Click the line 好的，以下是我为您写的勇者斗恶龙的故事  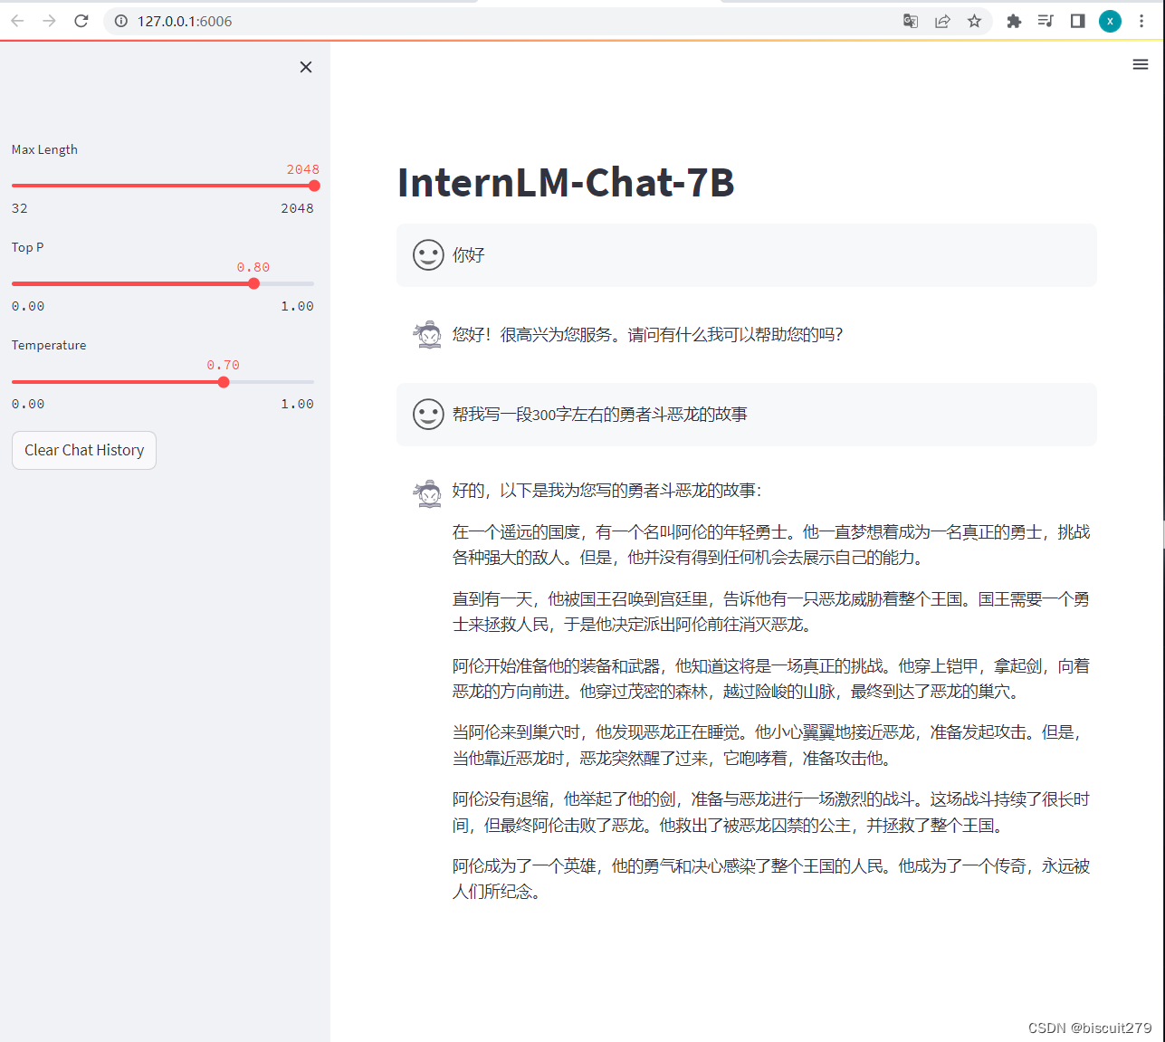[x=607, y=491]
